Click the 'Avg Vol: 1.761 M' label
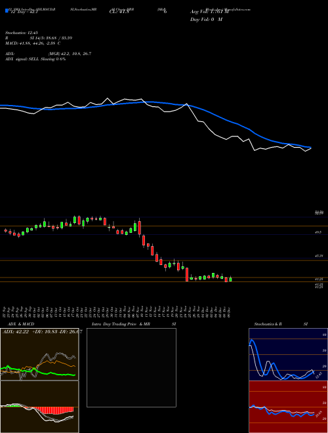Viewport: 328px width, 433px height. click(209, 12)
